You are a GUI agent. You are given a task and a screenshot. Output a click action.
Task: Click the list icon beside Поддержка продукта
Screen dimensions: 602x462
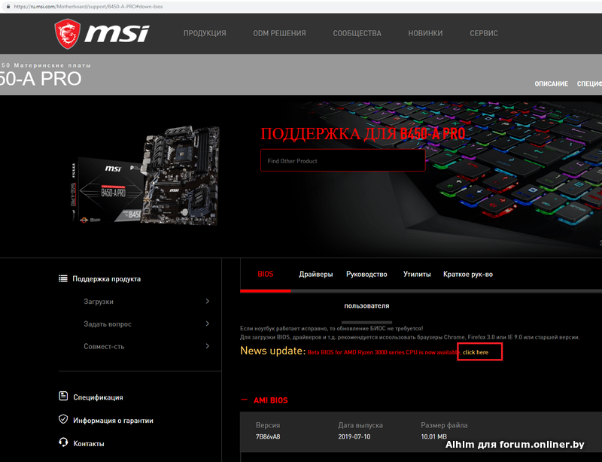63,278
